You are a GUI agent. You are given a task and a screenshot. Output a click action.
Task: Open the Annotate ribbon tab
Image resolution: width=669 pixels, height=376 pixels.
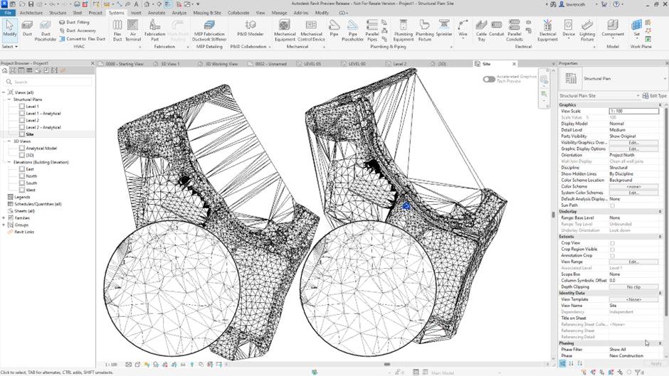(x=156, y=13)
